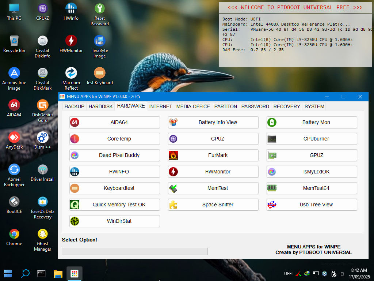Open the BootICE desktop icon

14,202
